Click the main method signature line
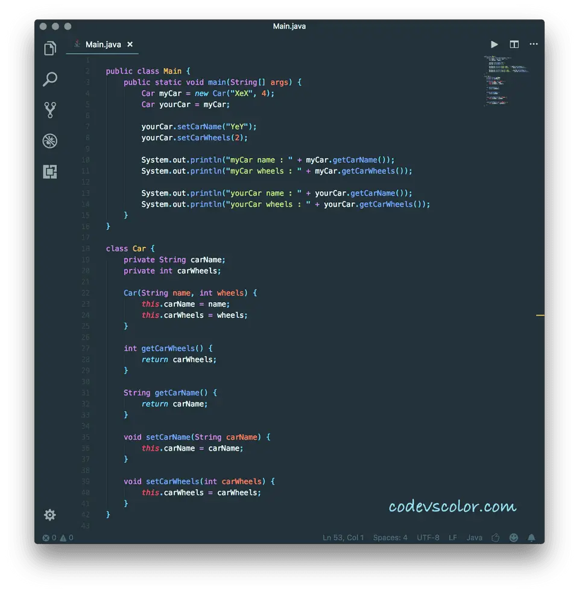Viewport: 579px width, 593px height. 212,83
